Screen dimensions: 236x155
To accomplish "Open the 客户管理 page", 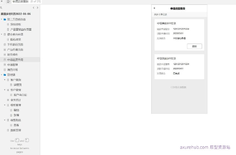I will [16, 90].
